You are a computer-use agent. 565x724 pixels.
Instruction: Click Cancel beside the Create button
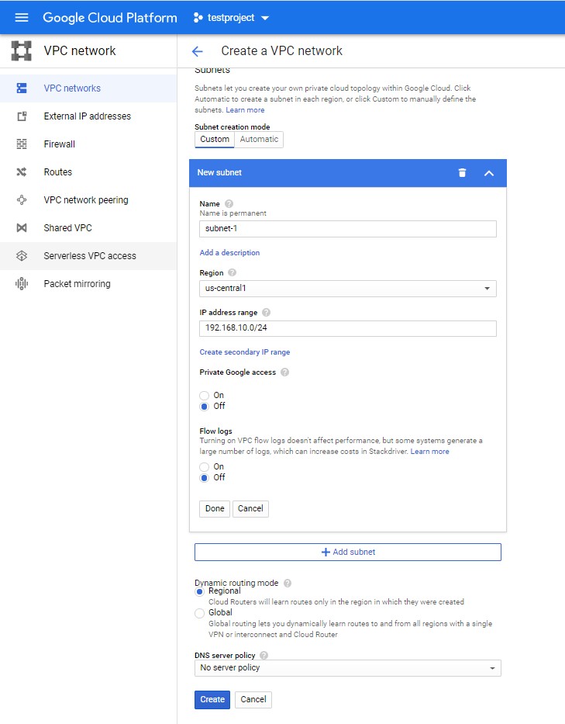point(253,699)
